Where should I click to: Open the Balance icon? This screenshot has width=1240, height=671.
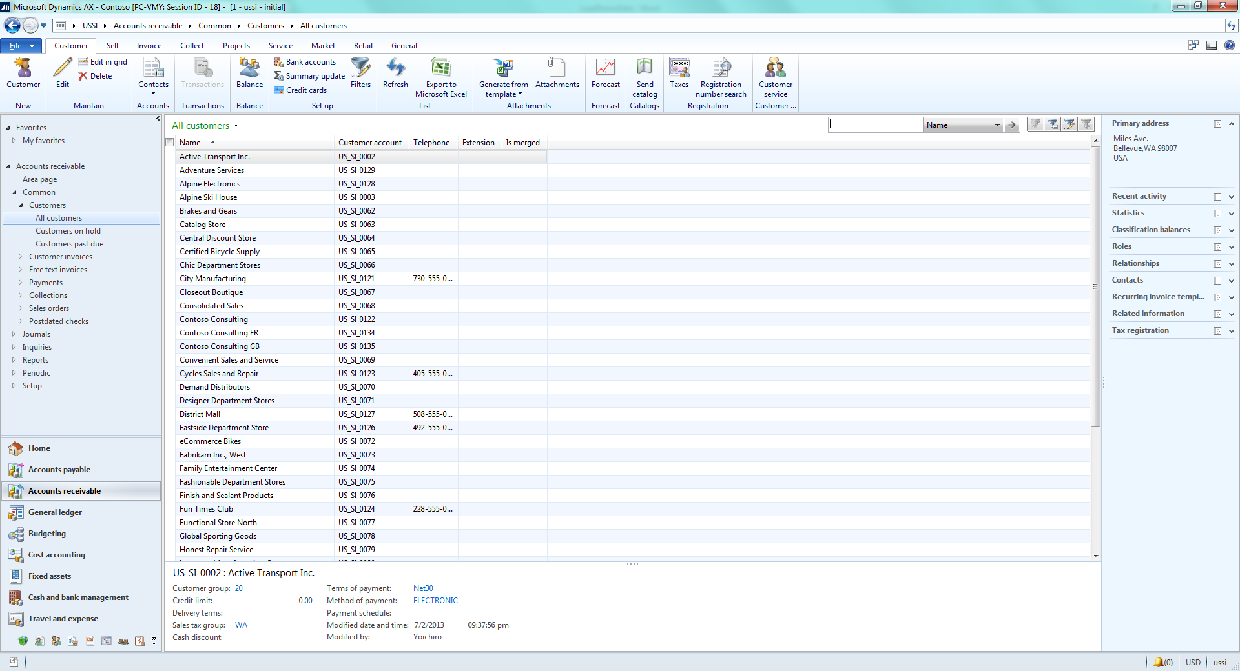[x=249, y=73]
